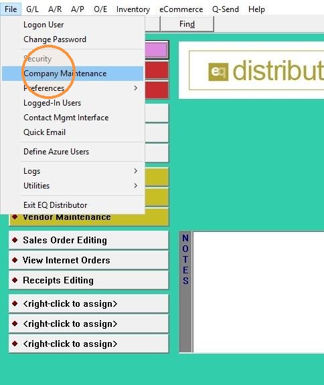Open the Inventory menu

[133, 9]
